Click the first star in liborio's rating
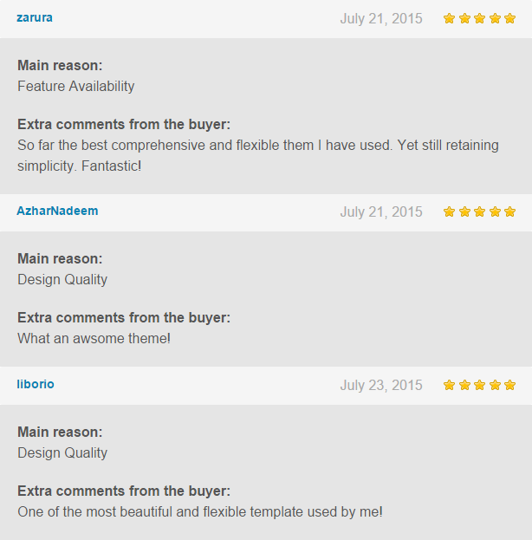 tap(450, 385)
